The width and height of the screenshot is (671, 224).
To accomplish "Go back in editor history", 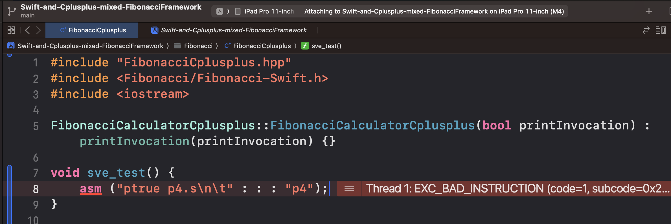I will click(x=27, y=30).
